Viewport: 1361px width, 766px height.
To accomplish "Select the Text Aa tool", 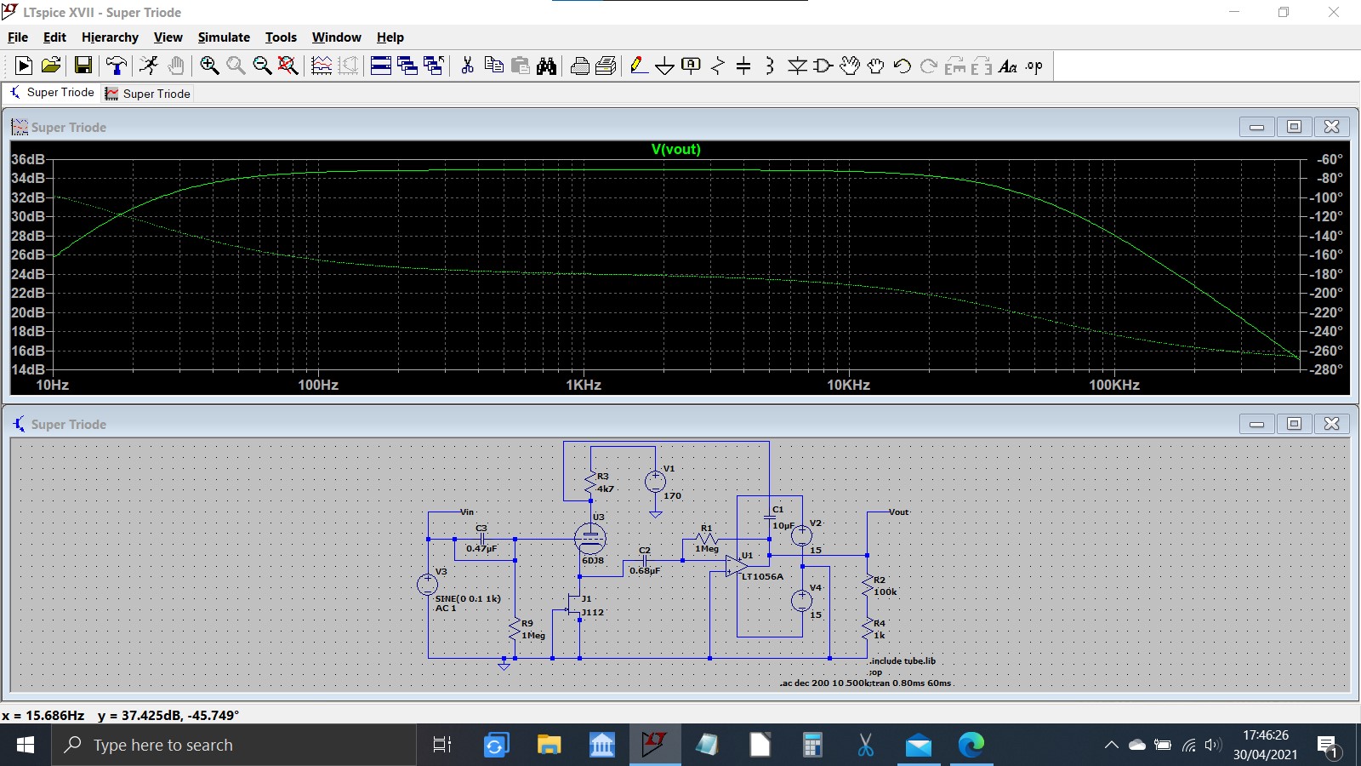I will click(1008, 66).
